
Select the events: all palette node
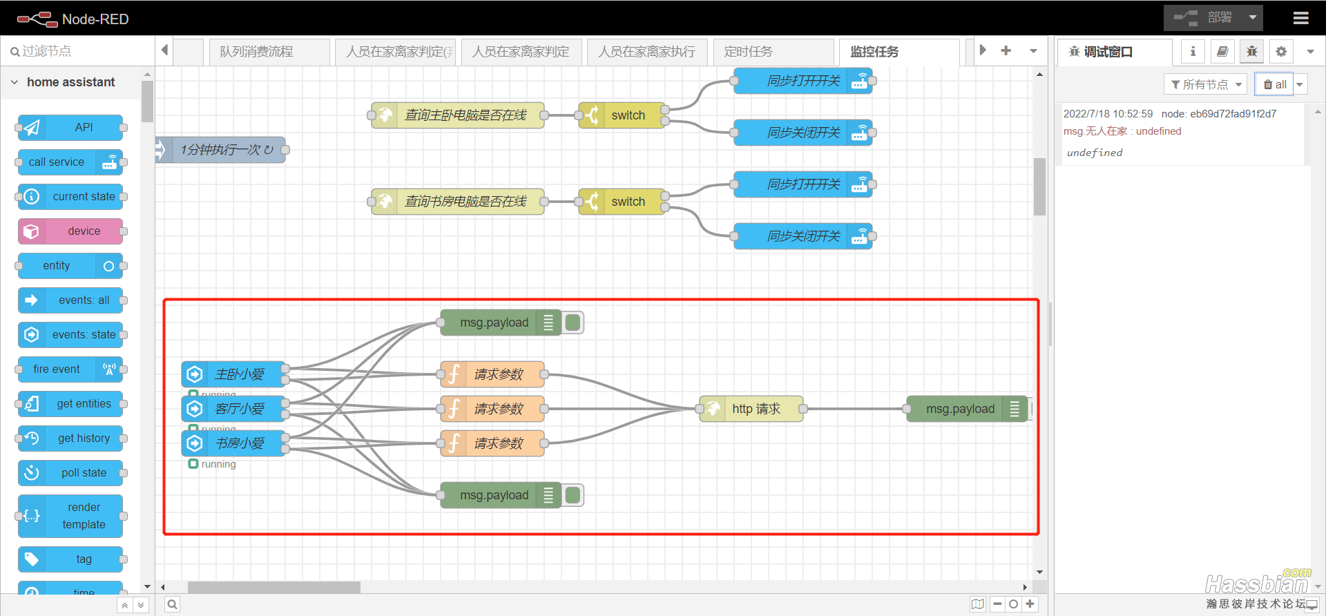pyautogui.click(x=70, y=300)
